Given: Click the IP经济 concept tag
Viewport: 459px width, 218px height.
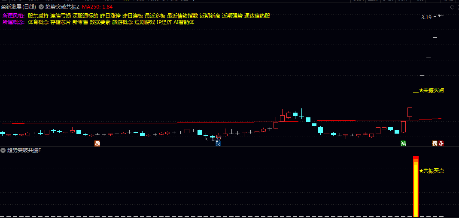Looking at the screenshot, I should point(164,22).
